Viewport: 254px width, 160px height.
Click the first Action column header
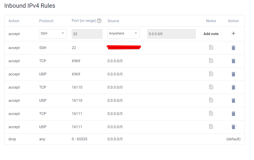(x=14, y=21)
